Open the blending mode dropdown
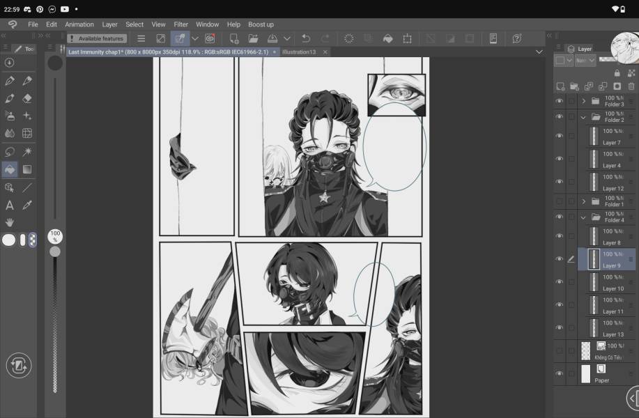The height and width of the screenshot is (418, 639). click(x=585, y=61)
